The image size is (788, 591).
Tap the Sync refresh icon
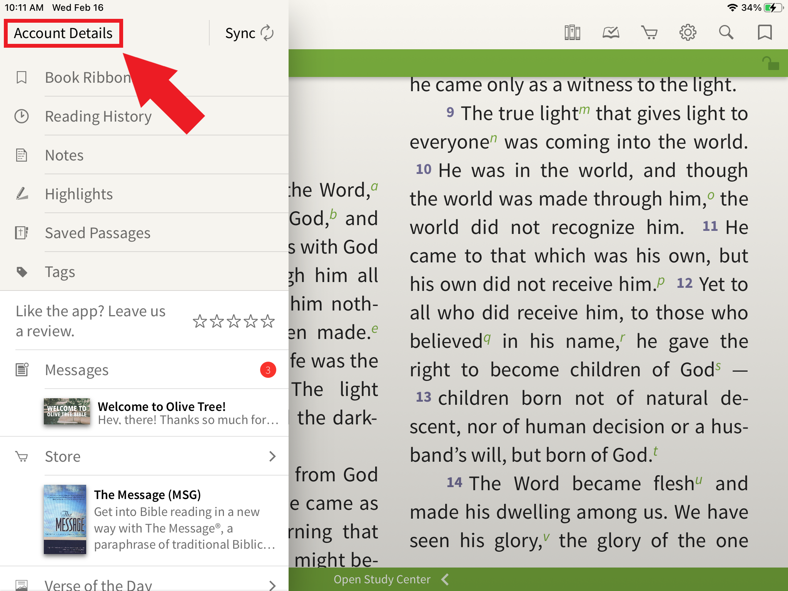[267, 33]
